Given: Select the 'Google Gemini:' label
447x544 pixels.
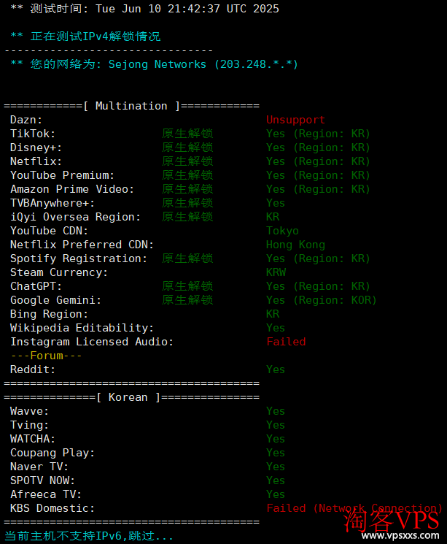Looking at the screenshot, I should (x=56, y=300).
